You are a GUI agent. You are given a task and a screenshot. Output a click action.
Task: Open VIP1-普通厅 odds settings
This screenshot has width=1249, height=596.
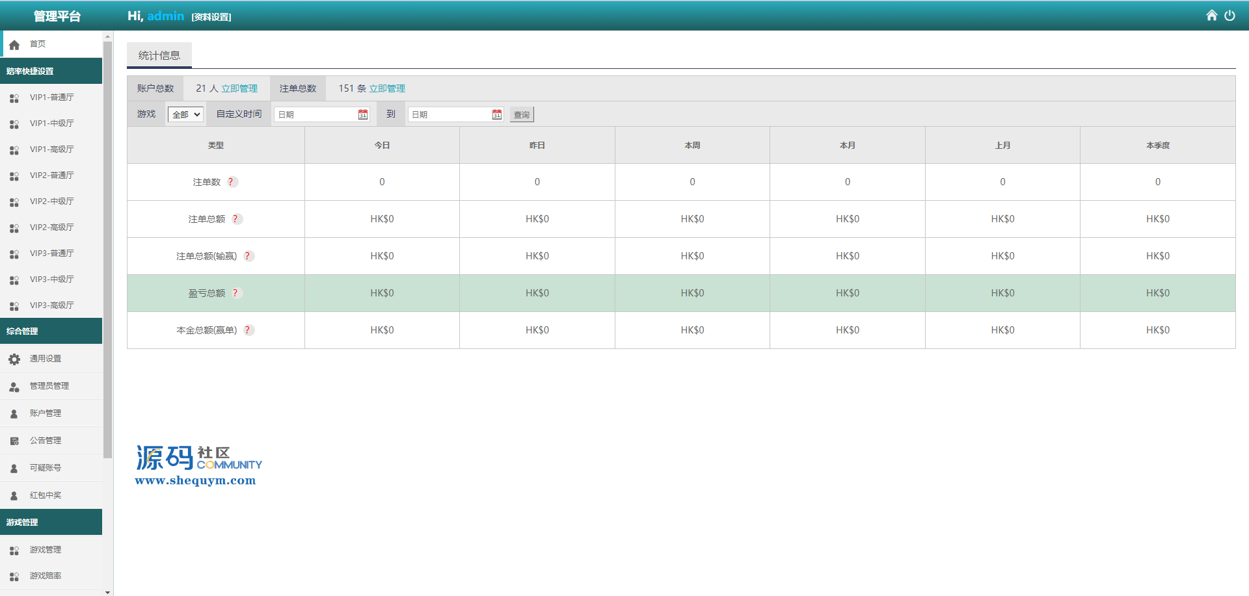tap(51, 97)
